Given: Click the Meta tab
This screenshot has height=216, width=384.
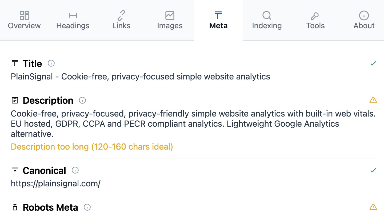Looking at the screenshot, I should (x=218, y=20).
